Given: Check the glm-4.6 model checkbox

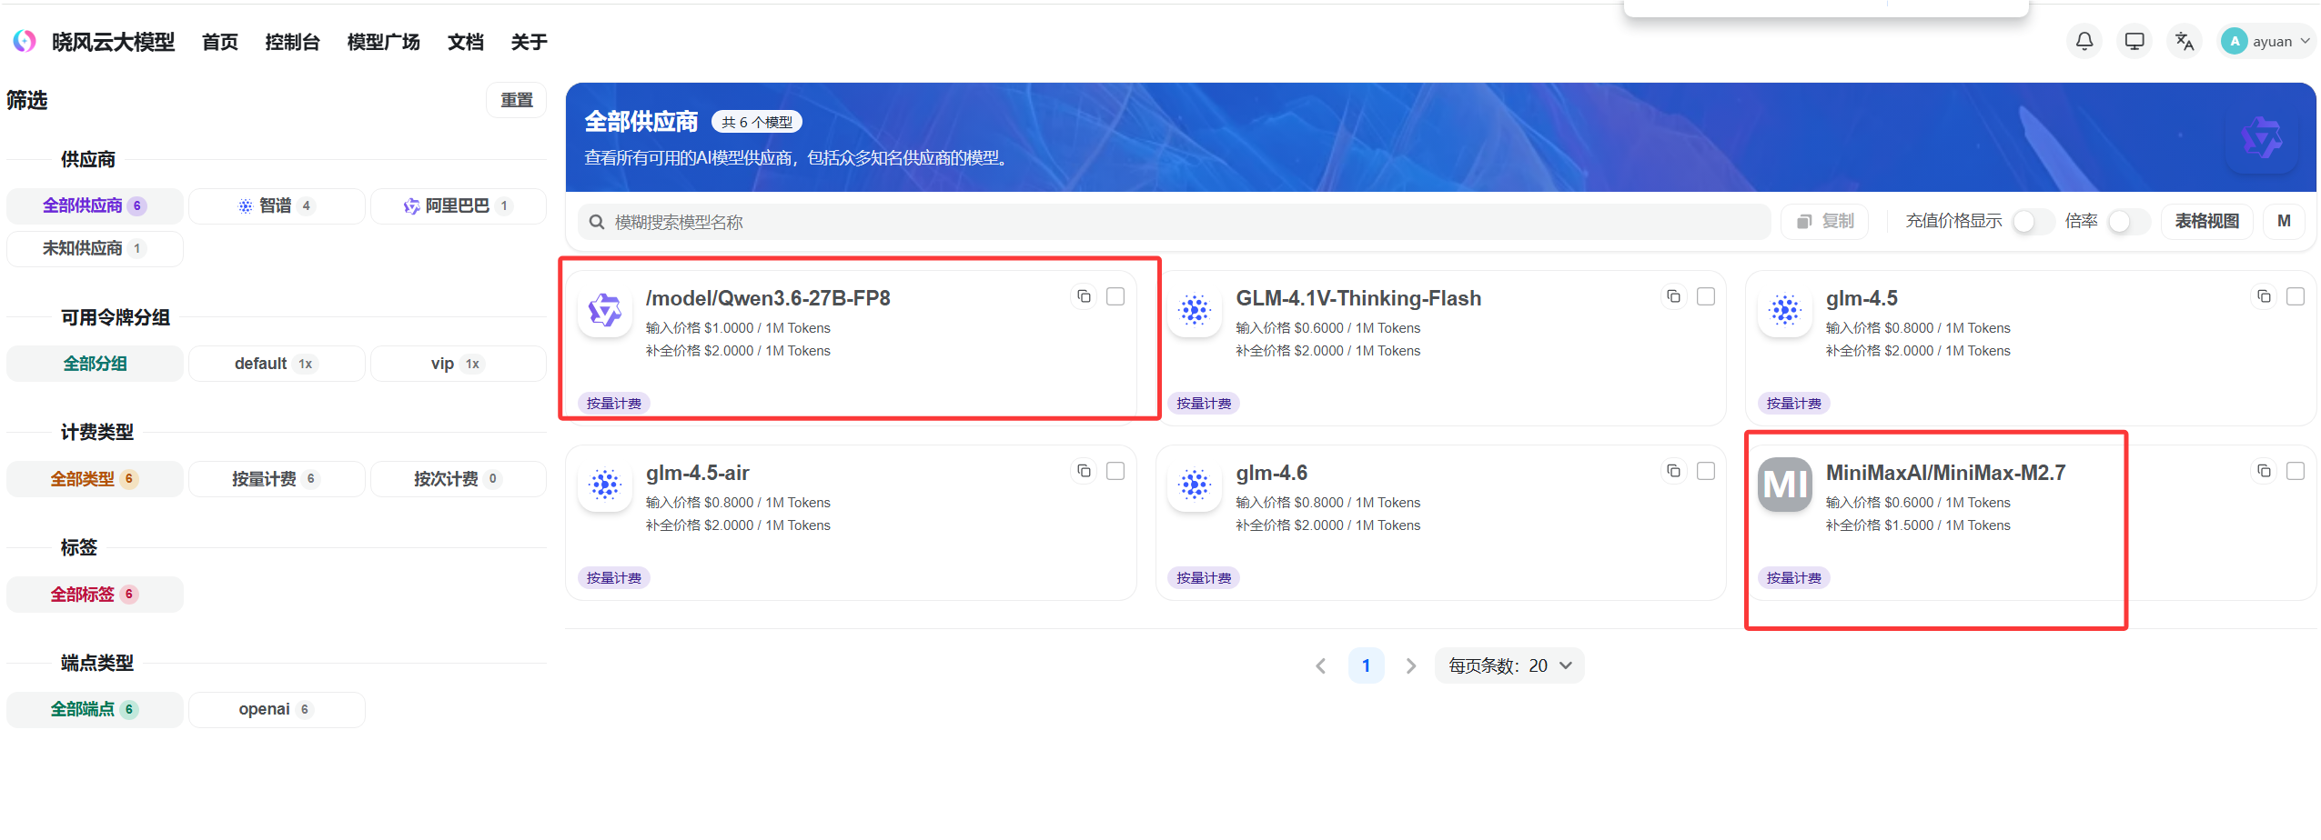Looking at the screenshot, I should click(1706, 471).
